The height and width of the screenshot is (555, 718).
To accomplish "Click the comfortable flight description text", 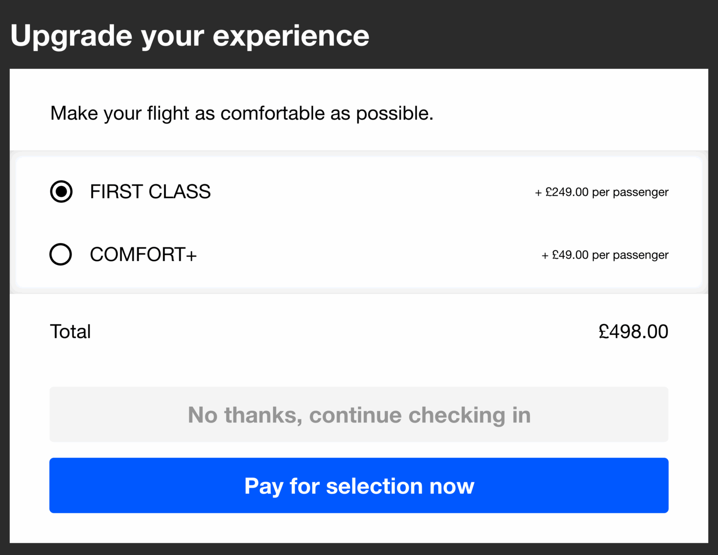I will 242,113.
